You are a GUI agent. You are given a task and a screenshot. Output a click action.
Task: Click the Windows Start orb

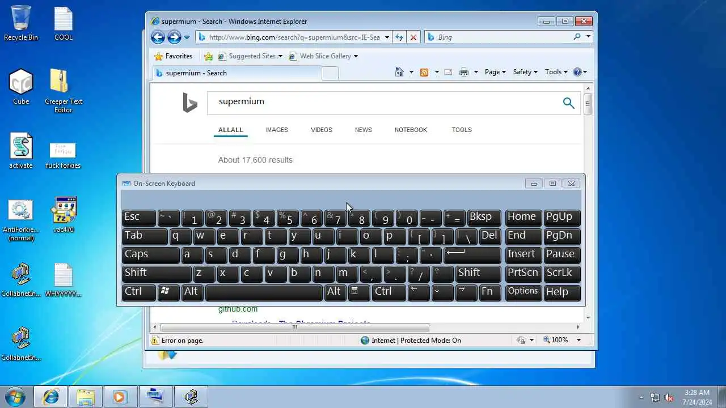(15, 396)
